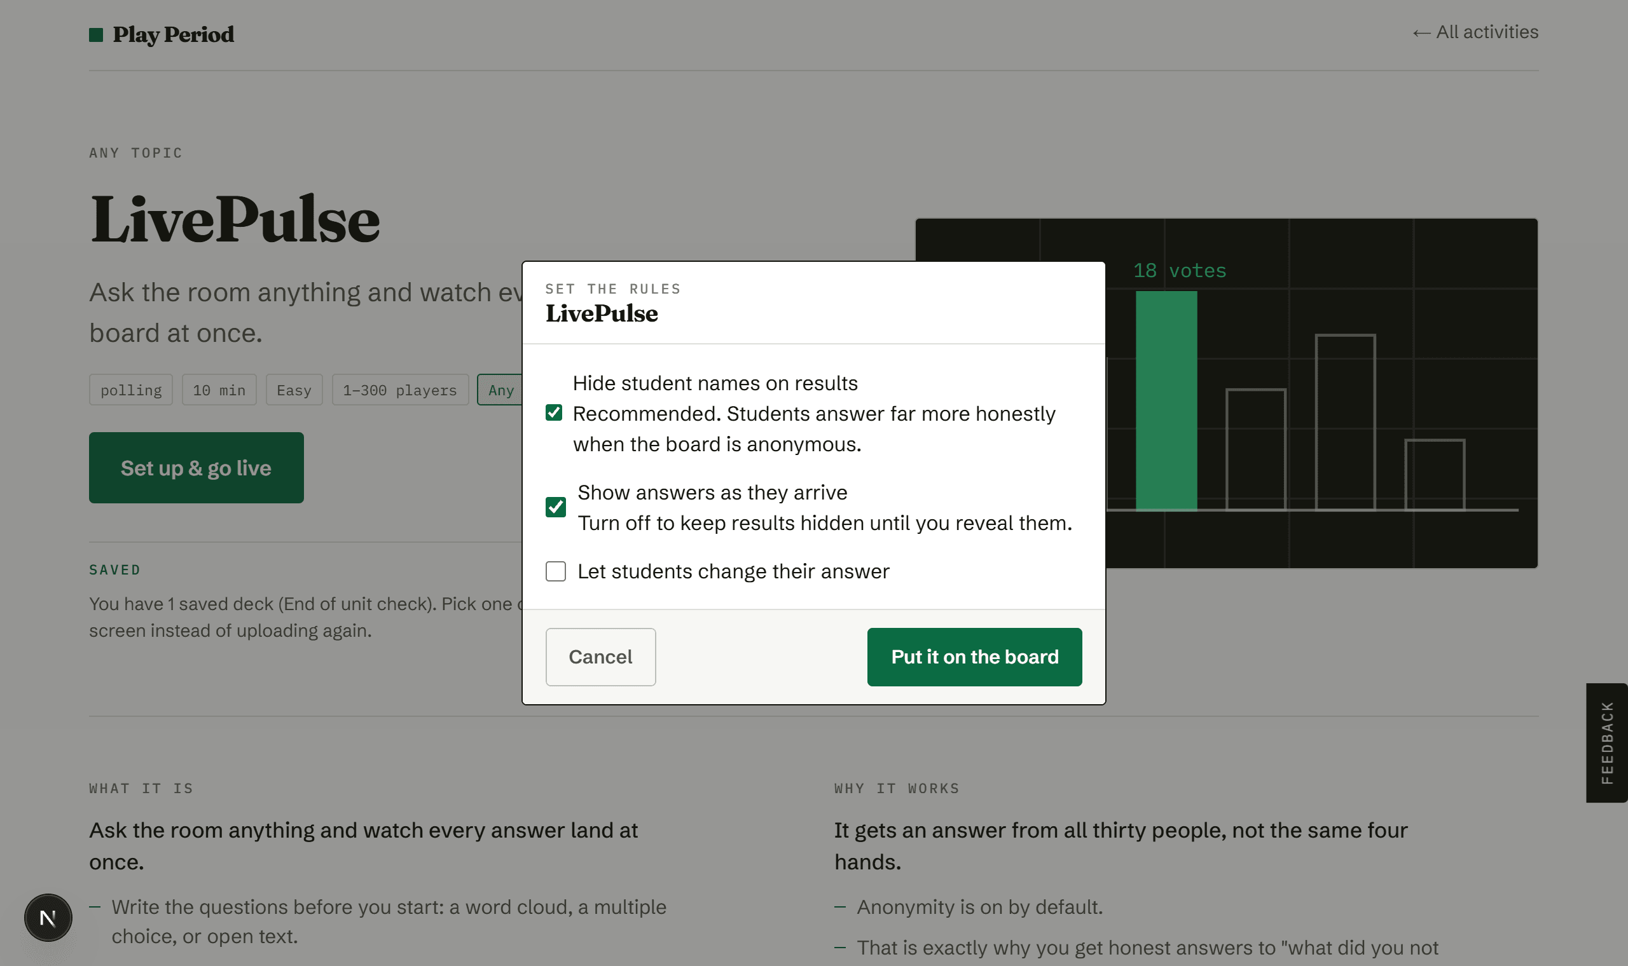Click the 18 votes chart label
This screenshot has width=1628, height=966.
1179,271
